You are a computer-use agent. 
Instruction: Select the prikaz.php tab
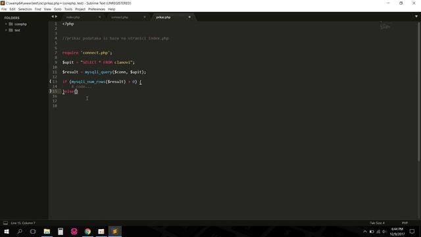[163, 17]
